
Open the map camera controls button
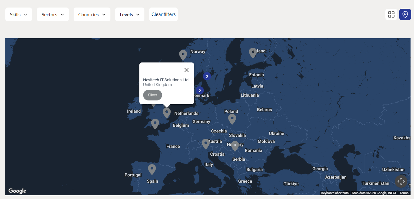401,181
